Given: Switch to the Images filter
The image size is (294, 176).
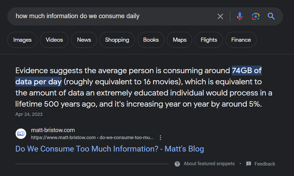Looking at the screenshot, I should tap(22, 40).
